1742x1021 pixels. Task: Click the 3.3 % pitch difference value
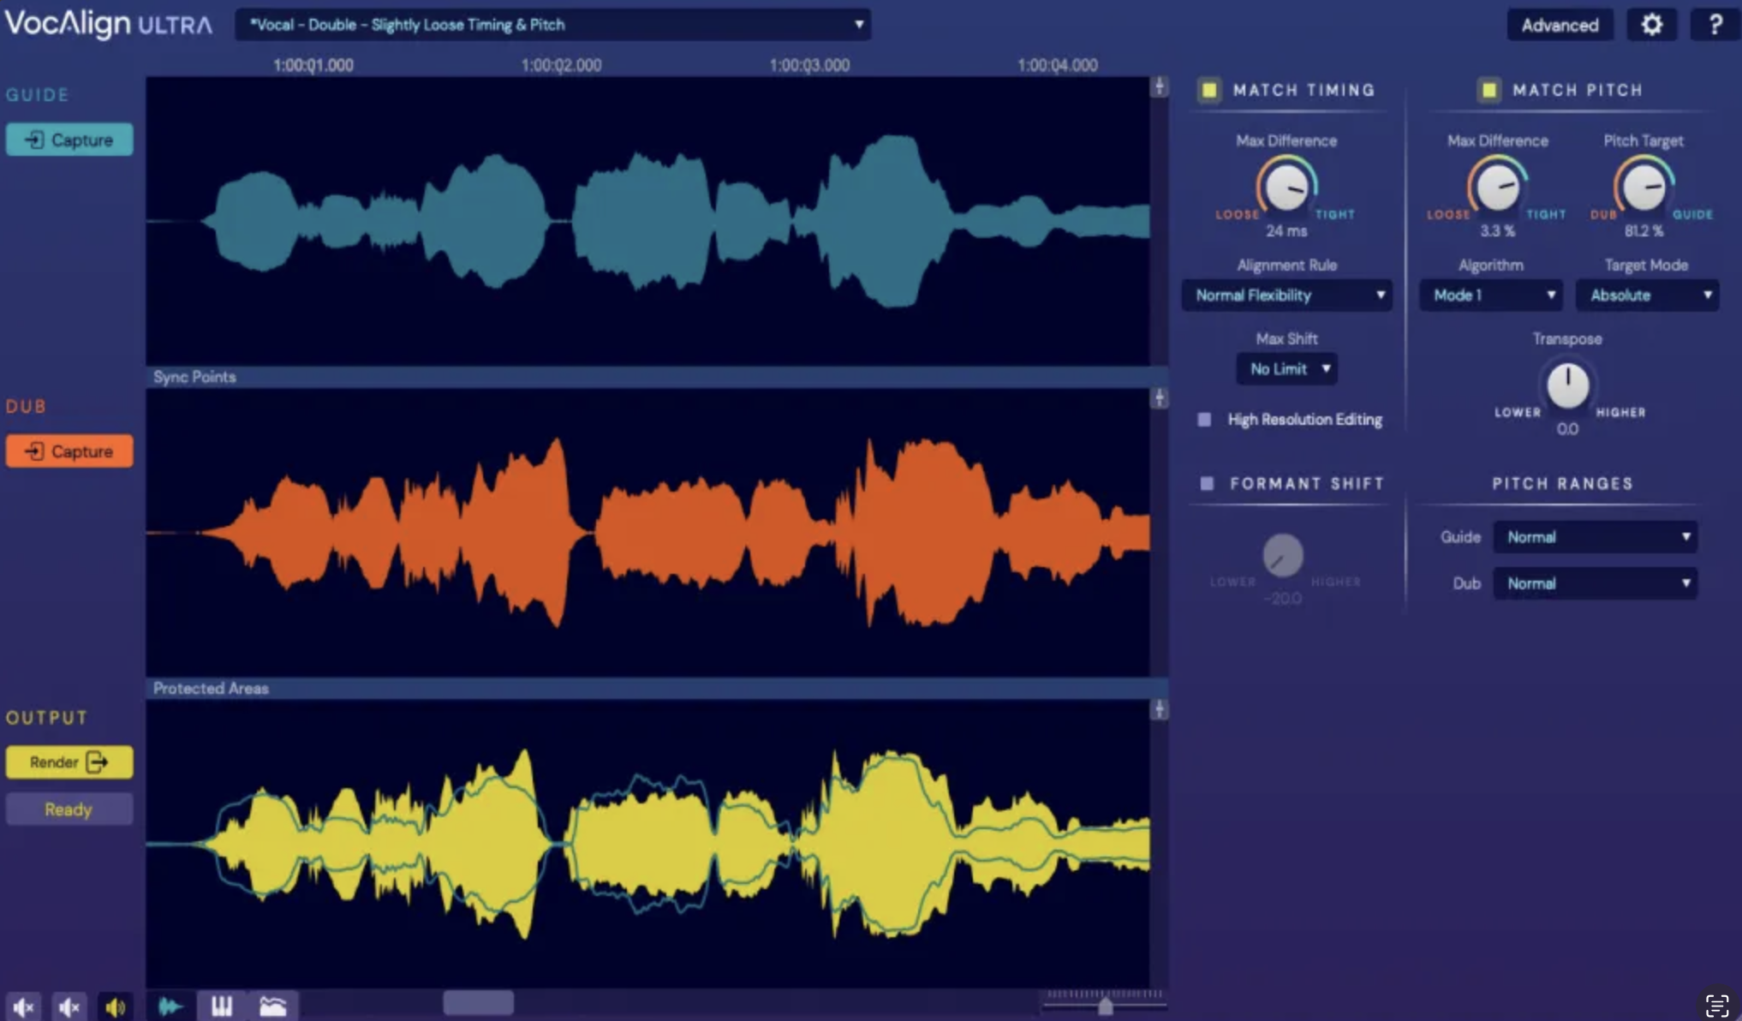tap(1497, 231)
